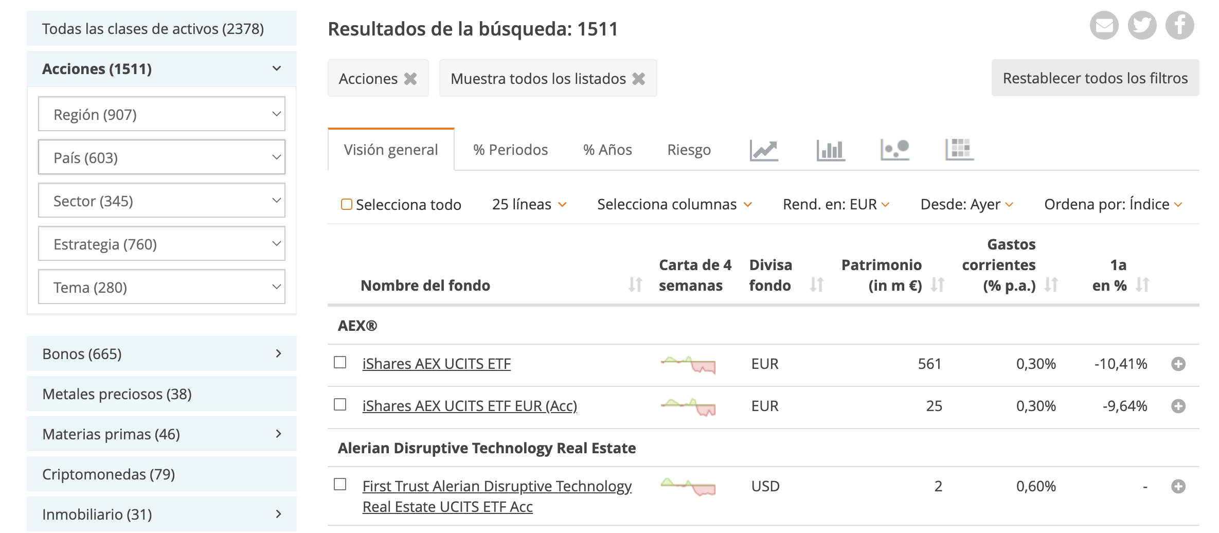Open the bar chart view

[x=830, y=150]
